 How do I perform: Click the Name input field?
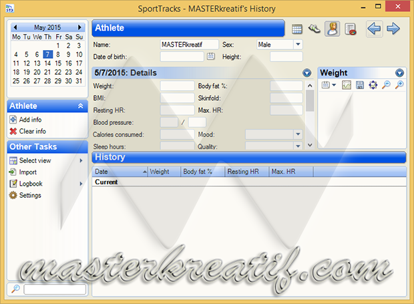coord(190,44)
